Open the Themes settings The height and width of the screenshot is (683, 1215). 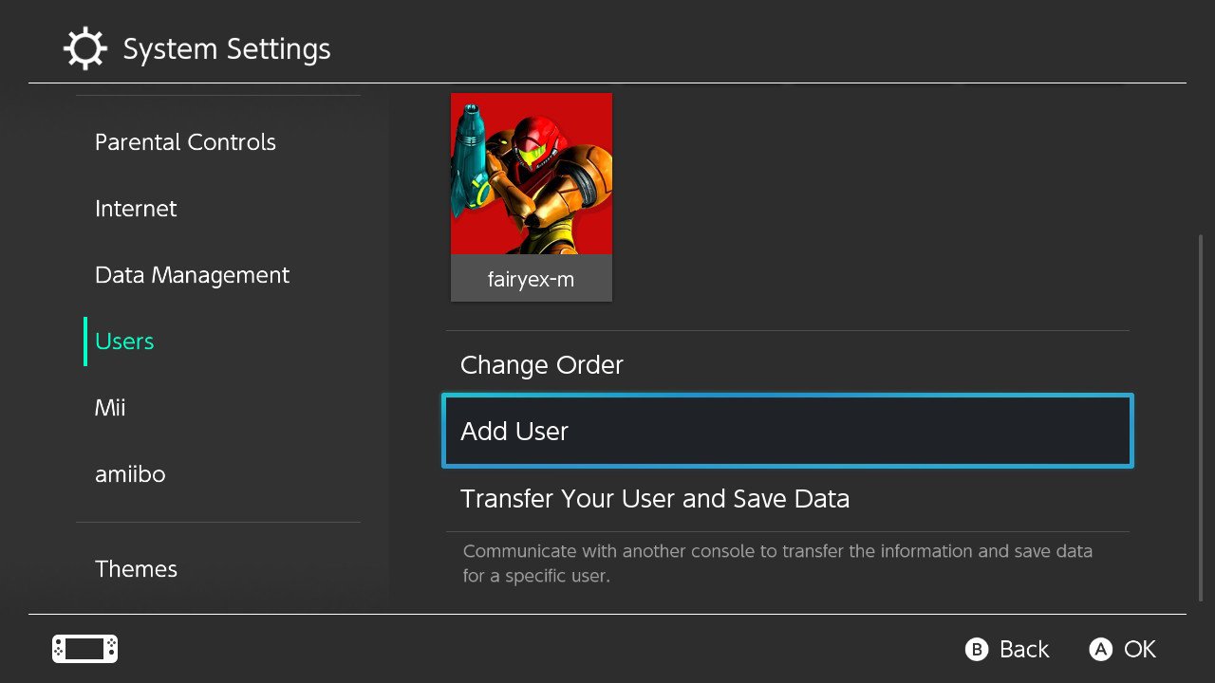[136, 569]
